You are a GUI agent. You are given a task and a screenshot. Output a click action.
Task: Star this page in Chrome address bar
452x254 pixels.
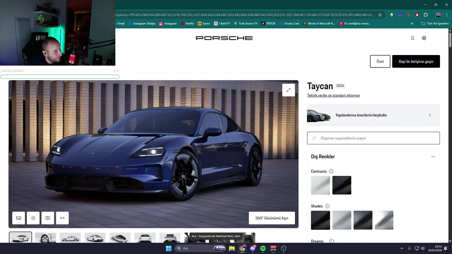pos(380,15)
